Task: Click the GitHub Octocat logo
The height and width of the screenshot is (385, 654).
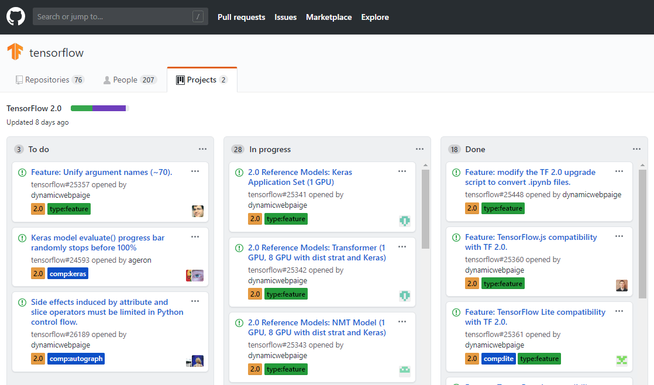Action: tap(16, 16)
